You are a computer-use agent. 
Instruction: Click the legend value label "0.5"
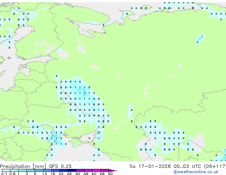pos(12,174)
